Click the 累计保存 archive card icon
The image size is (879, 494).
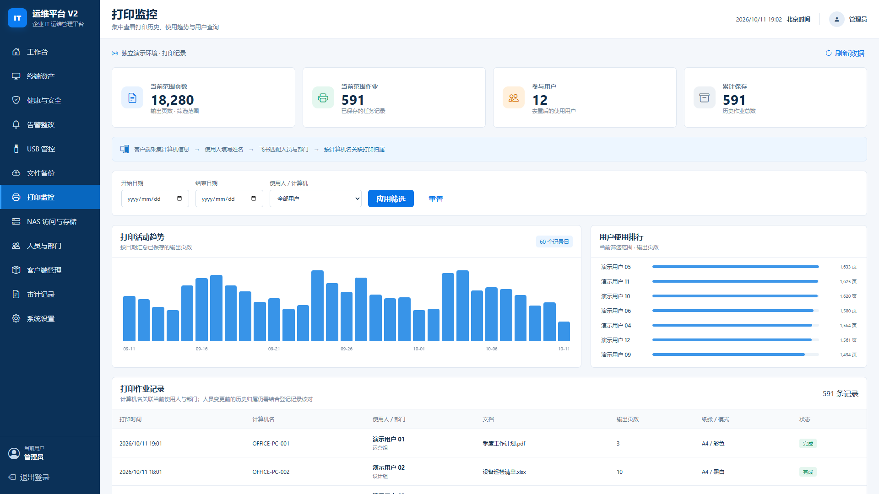pos(705,97)
